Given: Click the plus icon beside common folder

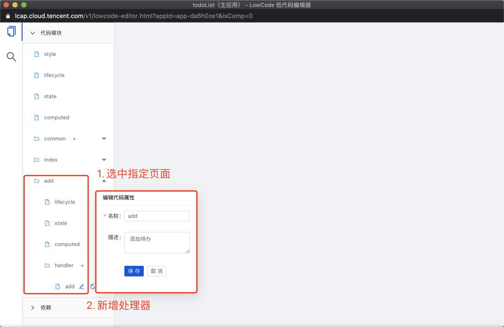Looking at the screenshot, I should point(74,139).
